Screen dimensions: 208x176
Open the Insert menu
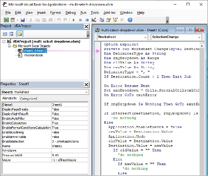[41, 13]
